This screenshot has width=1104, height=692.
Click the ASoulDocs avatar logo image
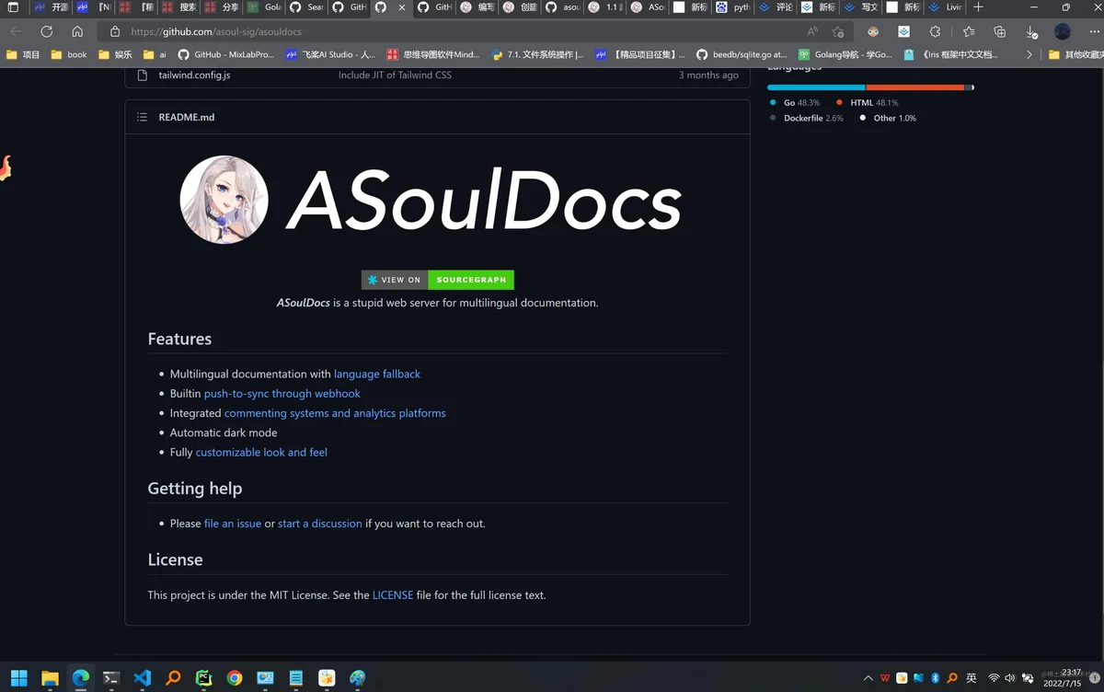tap(224, 200)
